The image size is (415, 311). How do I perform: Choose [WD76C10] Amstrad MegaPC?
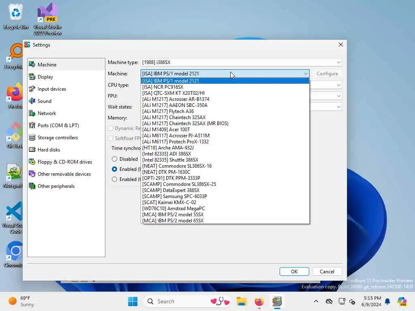tap(225, 209)
